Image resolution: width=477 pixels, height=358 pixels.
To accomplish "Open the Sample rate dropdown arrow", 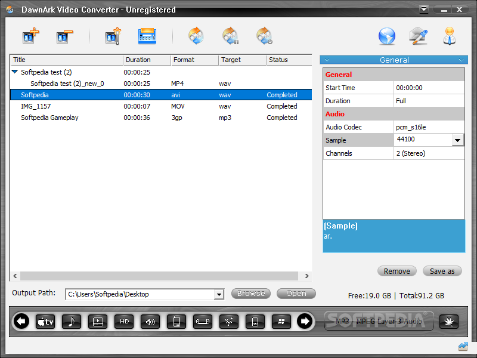I will (x=457, y=140).
